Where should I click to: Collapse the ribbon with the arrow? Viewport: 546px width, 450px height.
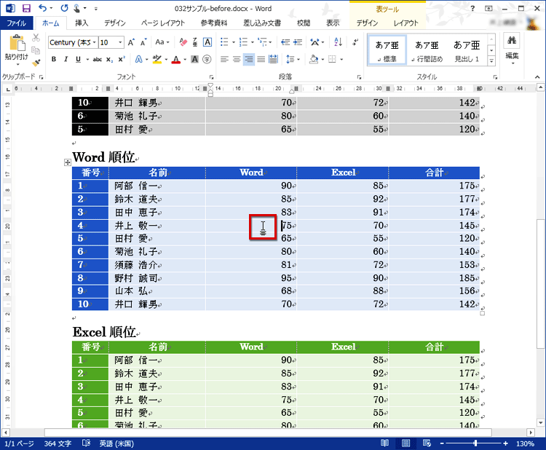pyautogui.click(x=537, y=77)
